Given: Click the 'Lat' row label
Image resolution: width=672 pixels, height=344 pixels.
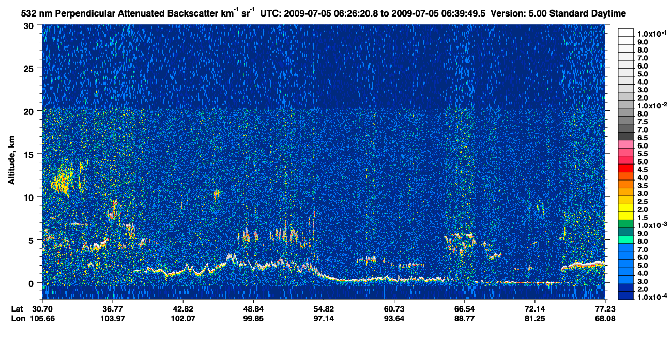Looking at the screenshot, I should 17,308.
